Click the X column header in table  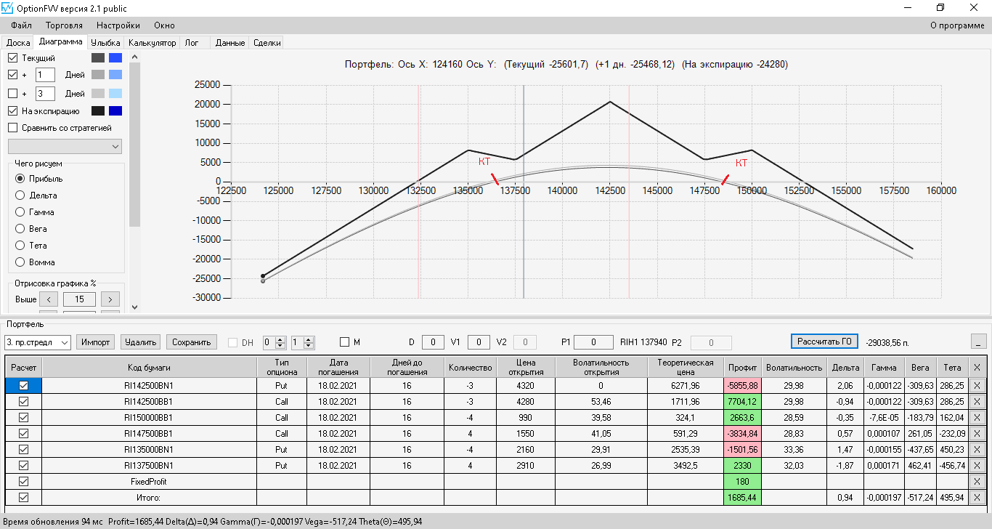point(976,367)
